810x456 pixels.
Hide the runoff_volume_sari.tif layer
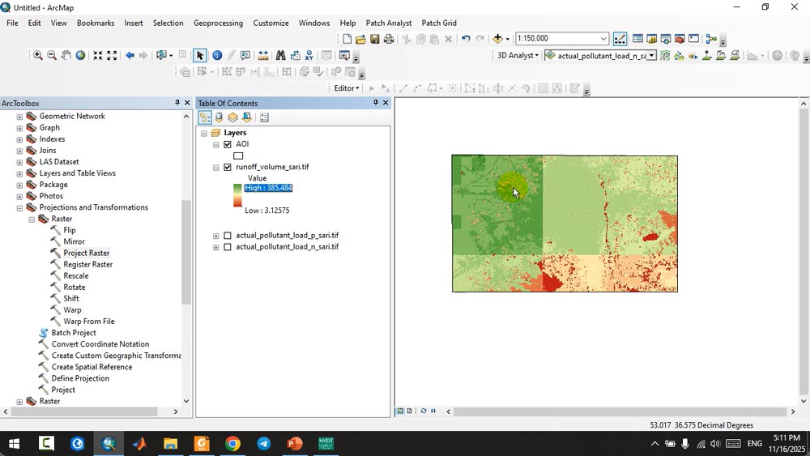(x=228, y=168)
